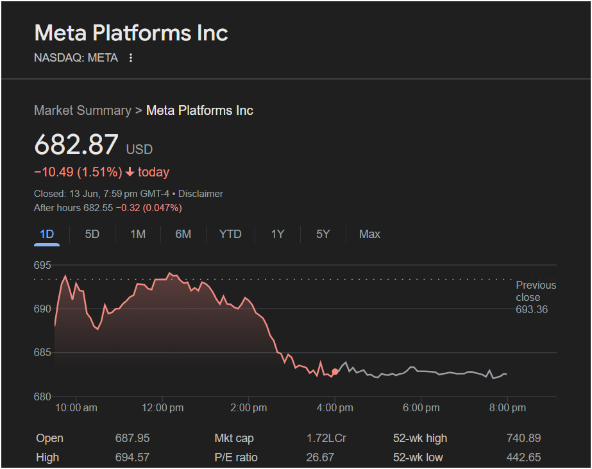The width and height of the screenshot is (592, 469).
Task: Click the Previous close 693.36 label
Action: [x=536, y=297]
